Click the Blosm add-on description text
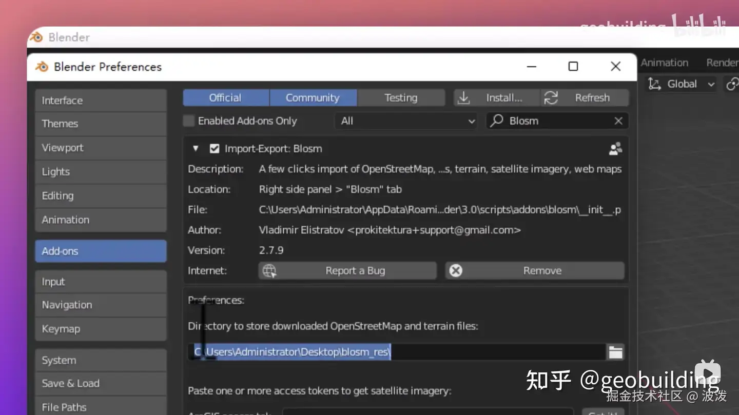Viewport: 739px width, 415px height. coord(440,169)
